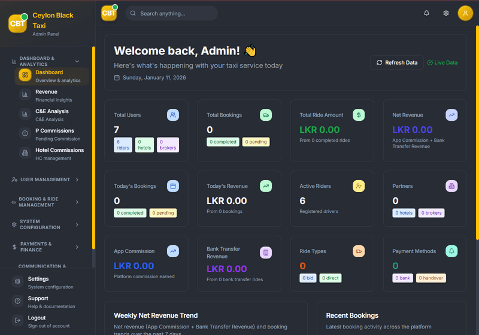The image size is (479, 335).
Task: Open Support help & documentation
Action: click(x=49, y=302)
